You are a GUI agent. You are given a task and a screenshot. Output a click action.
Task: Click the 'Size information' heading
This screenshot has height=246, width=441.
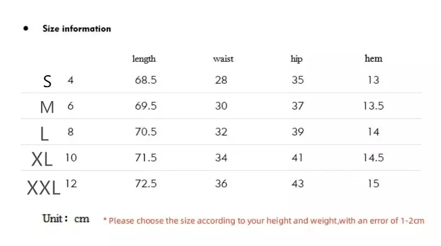(x=76, y=29)
